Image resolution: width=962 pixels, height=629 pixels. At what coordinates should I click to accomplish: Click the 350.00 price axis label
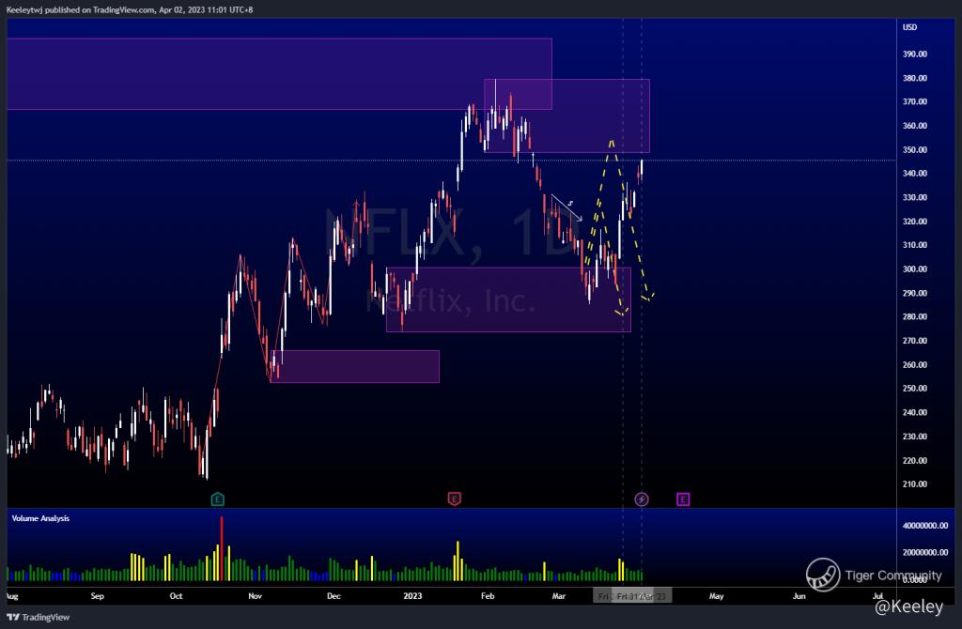click(915, 149)
